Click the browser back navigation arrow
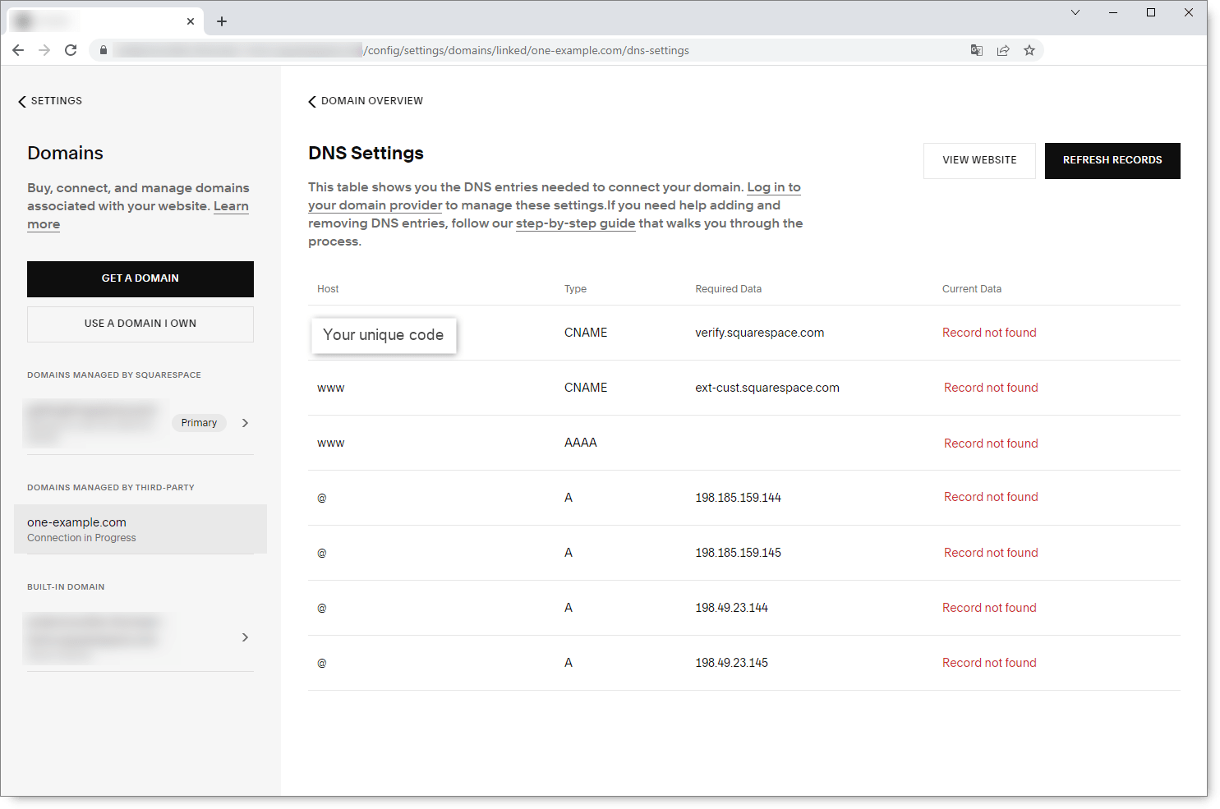The height and width of the screenshot is (809, 1220). (18, 50)
